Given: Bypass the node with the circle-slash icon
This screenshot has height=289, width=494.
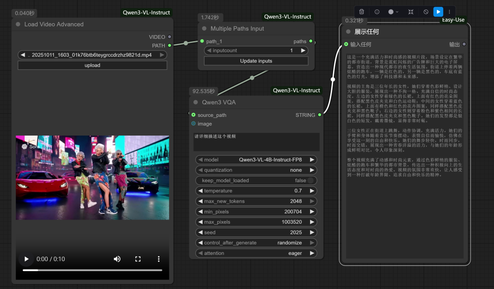Looking at the screenshot, I should coord(426,12).
